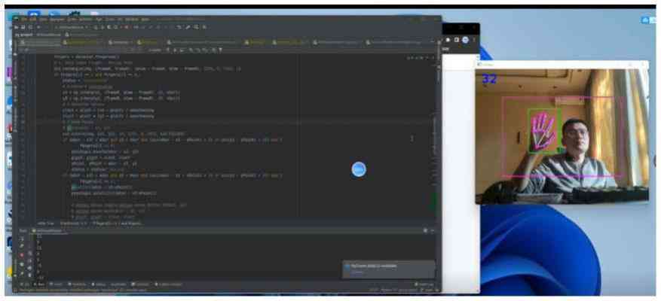The image size is (661, 301).
Task: Click project name in navigation bar
Action: coord(23,35)
